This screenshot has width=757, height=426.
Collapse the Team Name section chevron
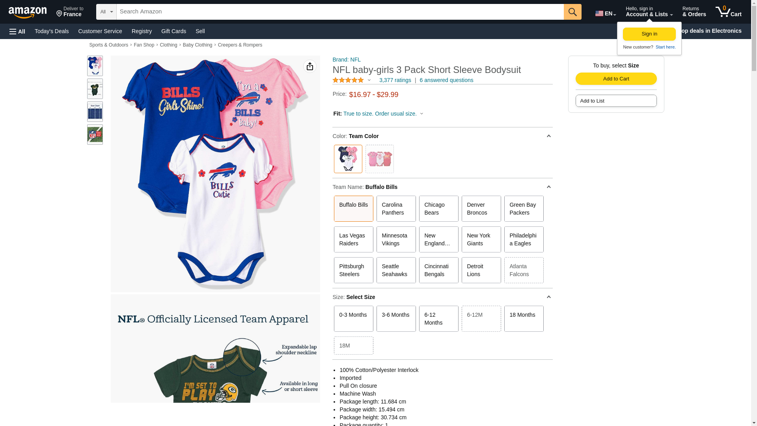548,187
